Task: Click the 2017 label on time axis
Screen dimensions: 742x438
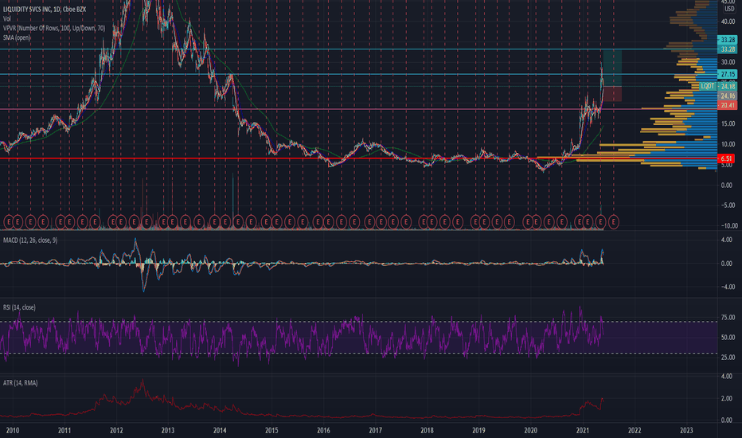Action: click(375, 431)
